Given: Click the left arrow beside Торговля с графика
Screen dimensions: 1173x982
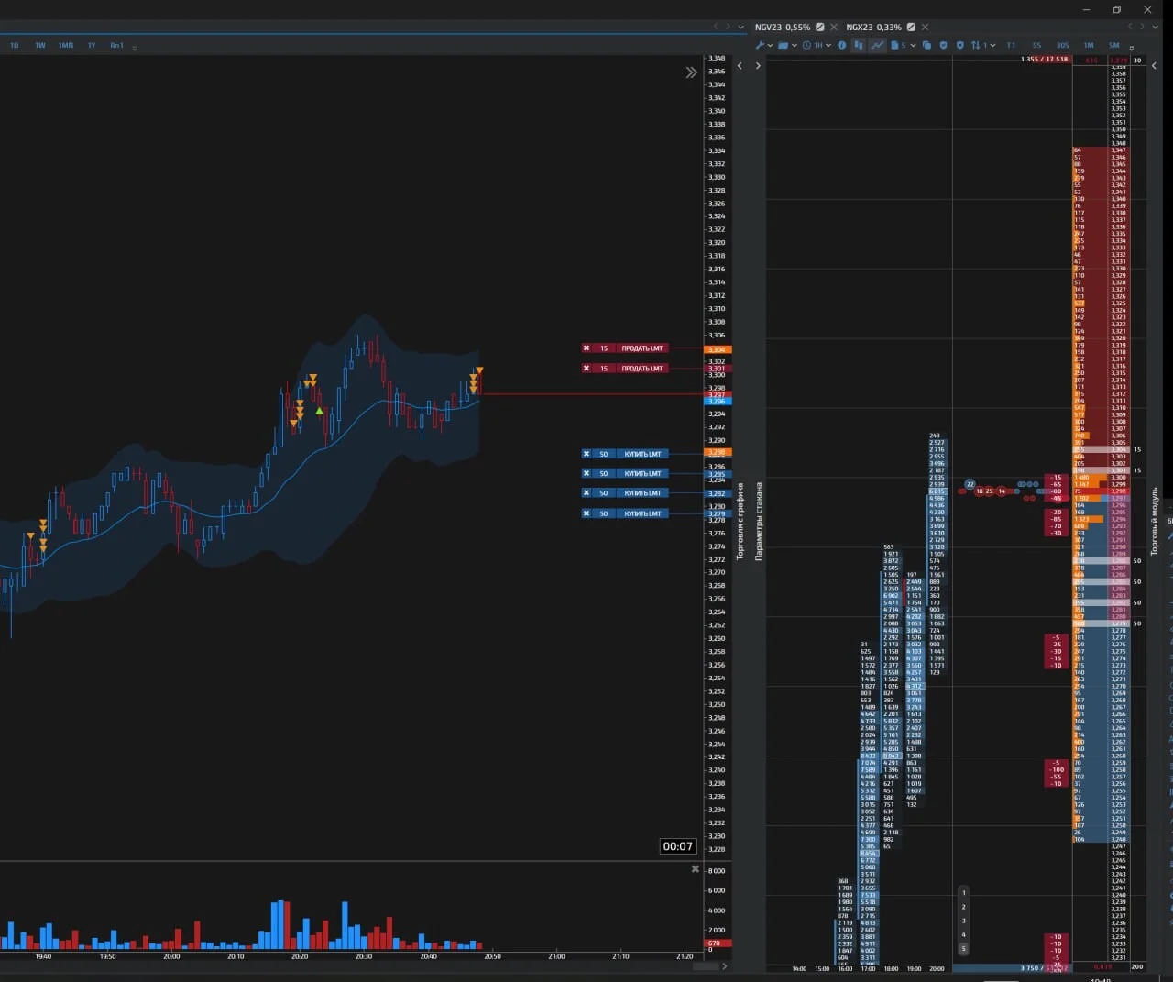Looking at the screenshot, I should point(740,66).
